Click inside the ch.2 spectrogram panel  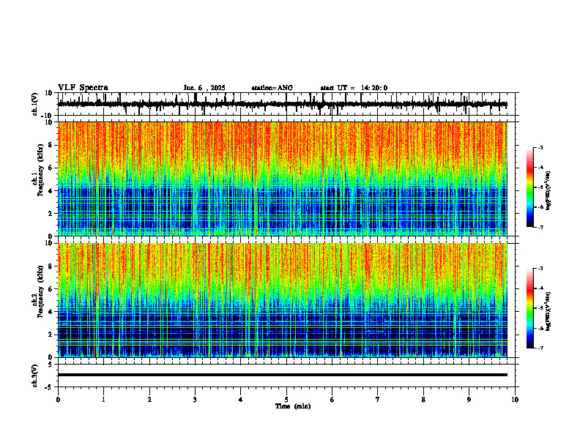(282, 300)
